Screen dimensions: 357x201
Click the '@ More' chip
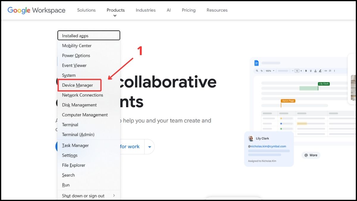point(311,155)
